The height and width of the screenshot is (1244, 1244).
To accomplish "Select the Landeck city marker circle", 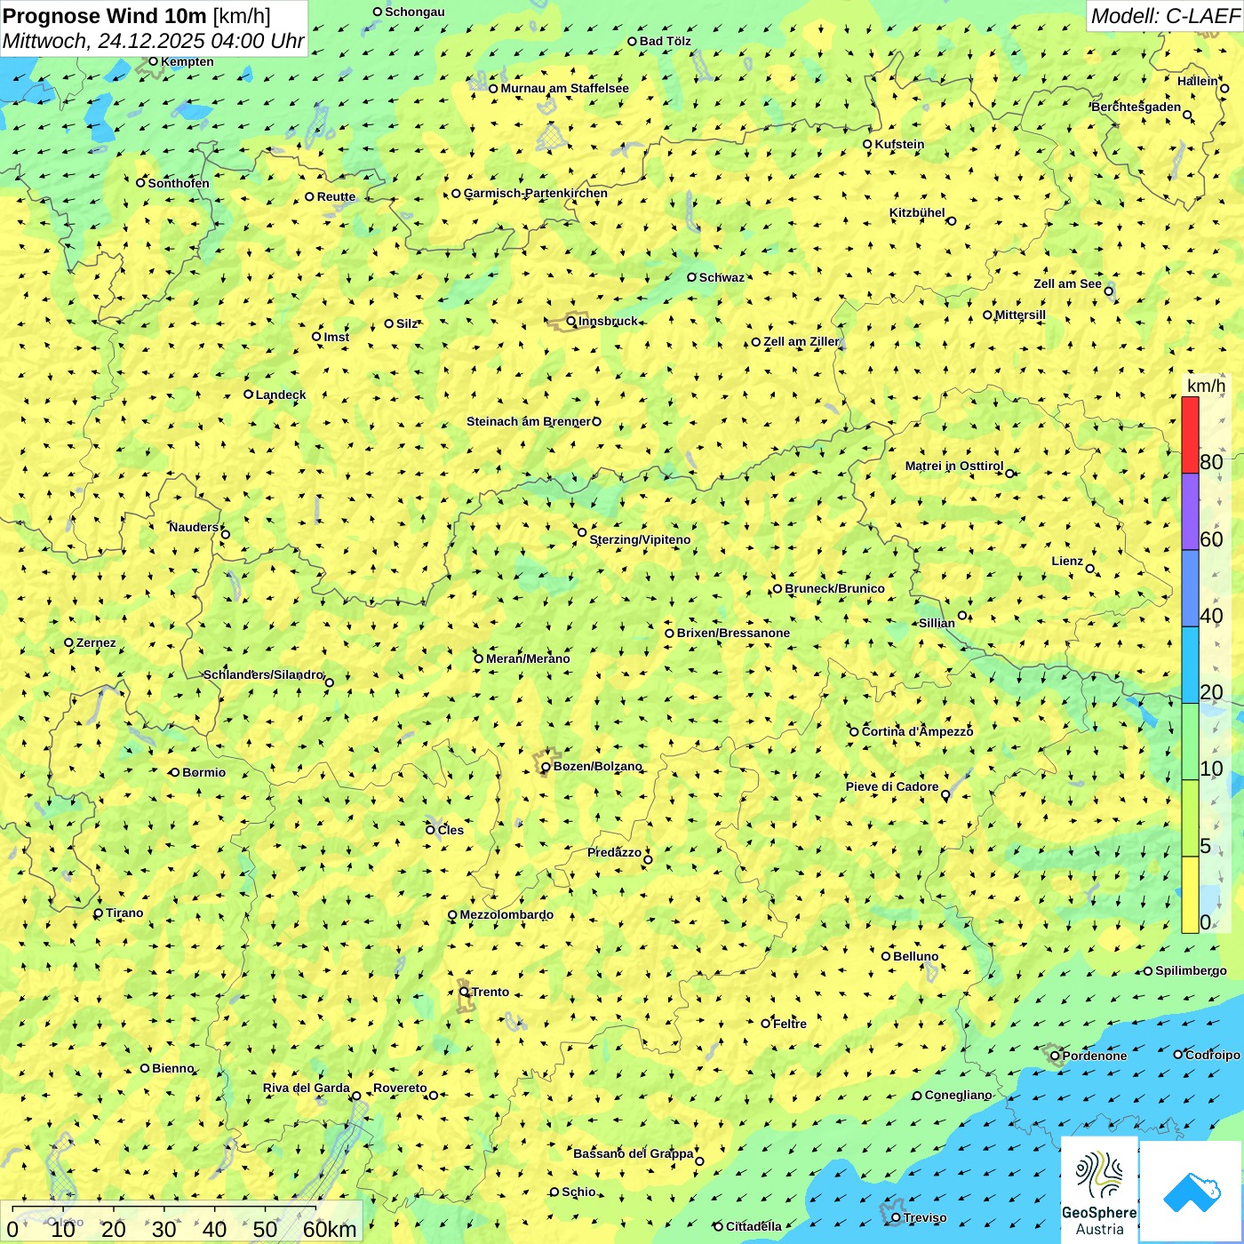I will pos(249,395).
